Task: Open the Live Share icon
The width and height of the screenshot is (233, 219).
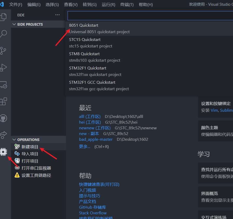Action: (3, 135)
